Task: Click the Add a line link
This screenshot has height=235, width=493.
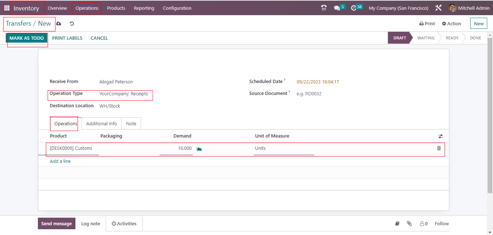Action: pyautogui.click(x=60, y=161)
